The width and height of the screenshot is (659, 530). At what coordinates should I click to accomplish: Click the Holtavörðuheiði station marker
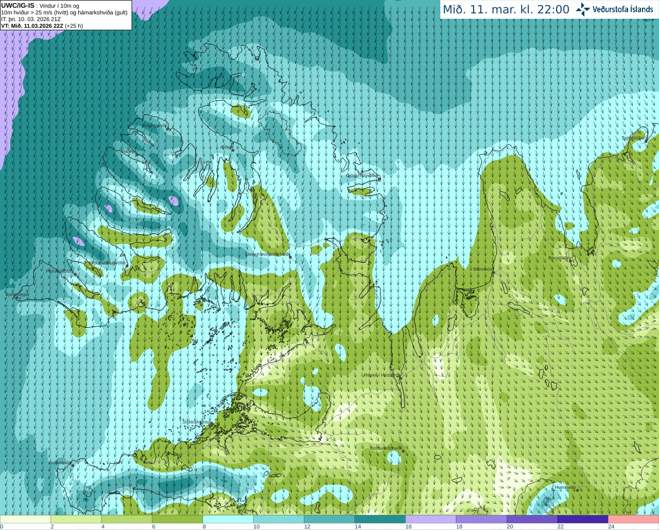coord(403,451)
